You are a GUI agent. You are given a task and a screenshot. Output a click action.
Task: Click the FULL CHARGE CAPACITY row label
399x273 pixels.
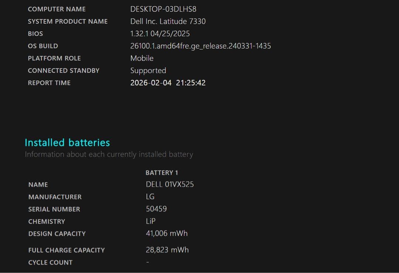[66, 250]
